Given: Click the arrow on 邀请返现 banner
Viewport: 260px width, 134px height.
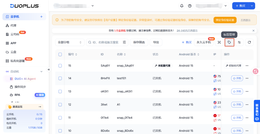Looking at the screenshot, I should [x=40, y=107].
